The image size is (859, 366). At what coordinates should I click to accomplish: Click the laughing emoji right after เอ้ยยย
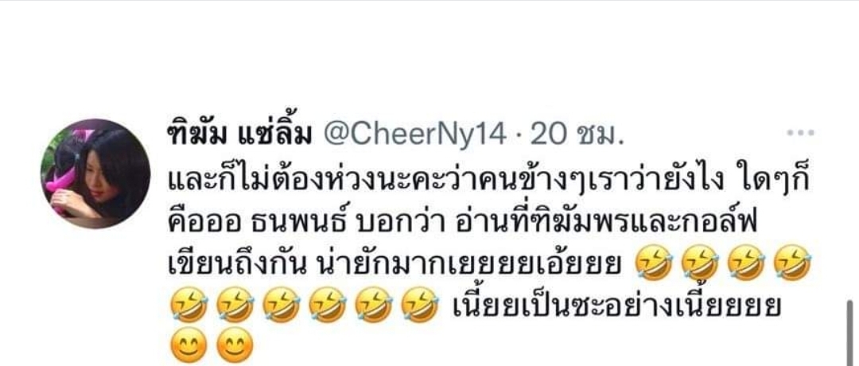[652, 263]
